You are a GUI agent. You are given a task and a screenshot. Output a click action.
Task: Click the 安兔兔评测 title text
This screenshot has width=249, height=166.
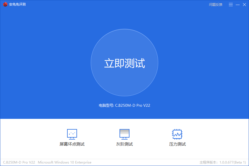click(17, 4)
